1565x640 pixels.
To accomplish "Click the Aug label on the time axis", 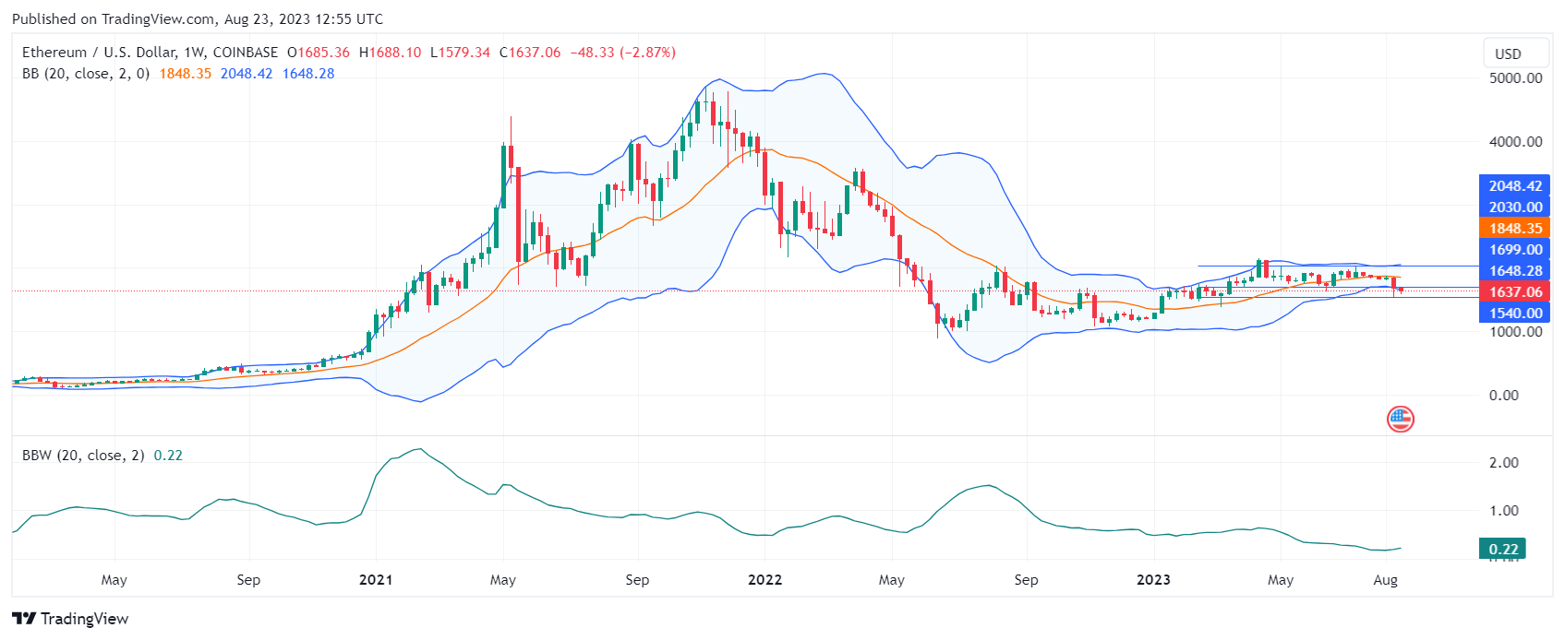I will click(x=1385, y=580).
